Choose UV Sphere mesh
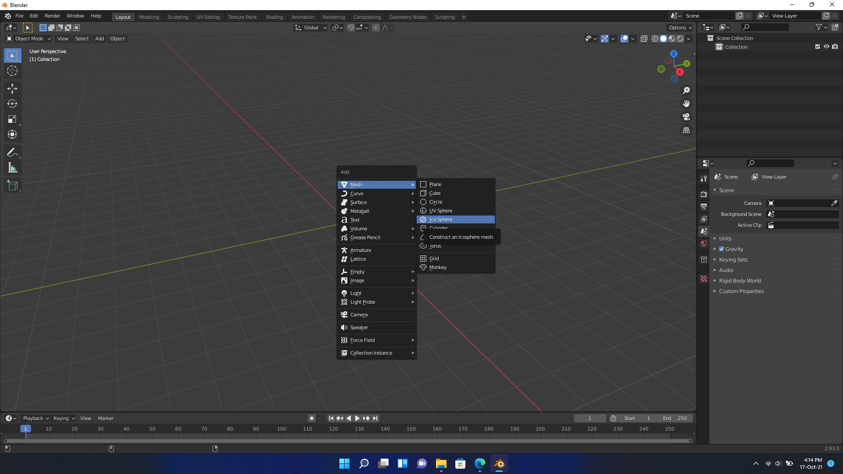This screenshot has height=474, width=843. click(456, 211)
